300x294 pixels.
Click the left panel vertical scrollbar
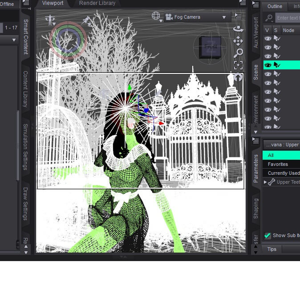18,145
